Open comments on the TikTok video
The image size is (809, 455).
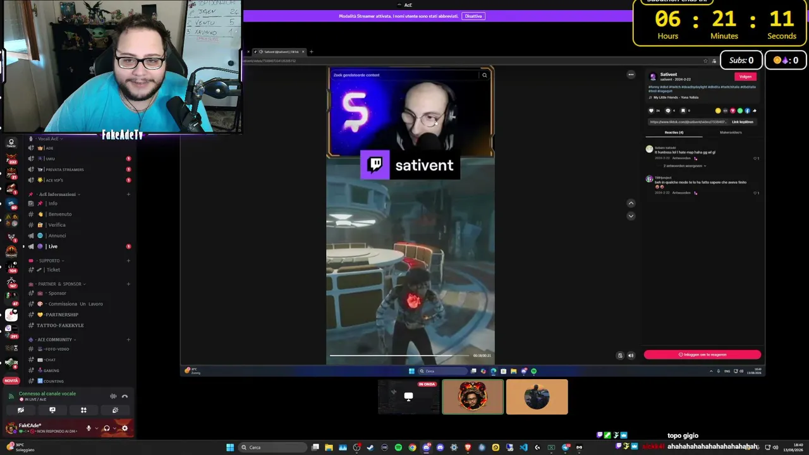coord(667,111)
